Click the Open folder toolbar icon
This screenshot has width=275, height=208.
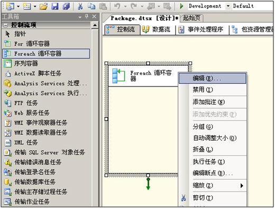(x=43, y=6)
